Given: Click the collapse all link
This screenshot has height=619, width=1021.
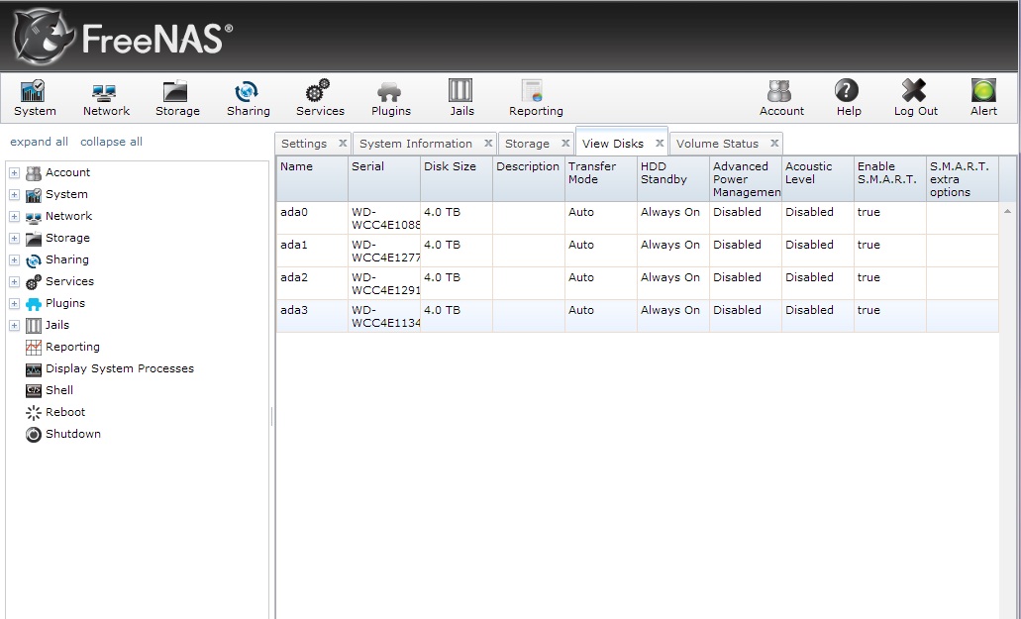Looking at the screenshot, I should [x=111, y=142].
